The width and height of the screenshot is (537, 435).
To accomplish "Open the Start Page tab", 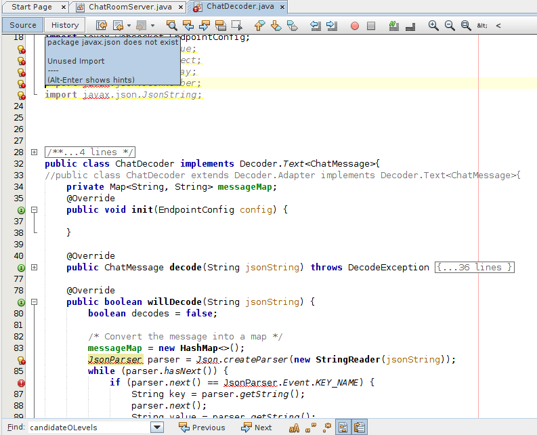I will pos(32,7).
